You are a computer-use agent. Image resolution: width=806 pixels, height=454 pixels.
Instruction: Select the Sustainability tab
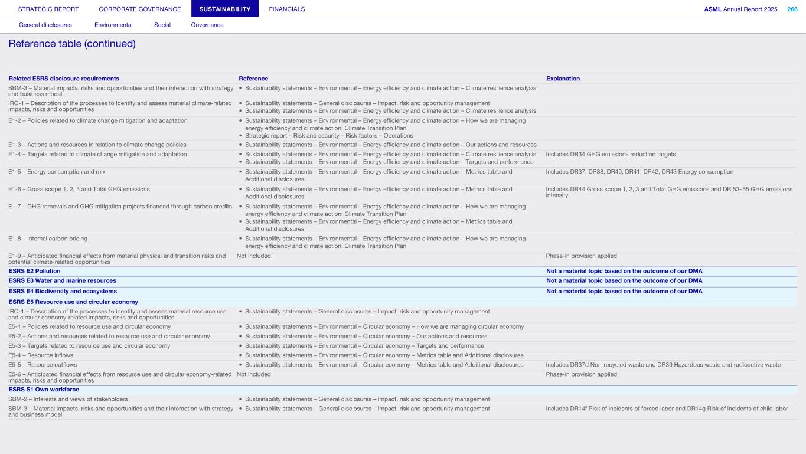point(225,9)
